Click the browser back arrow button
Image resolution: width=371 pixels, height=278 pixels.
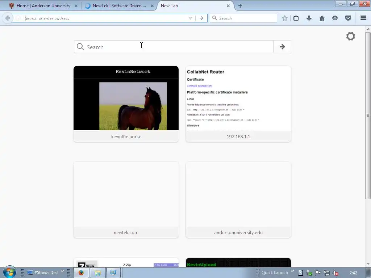pos(8,18)
